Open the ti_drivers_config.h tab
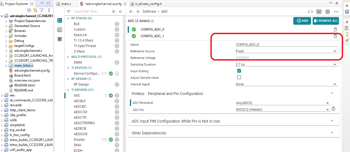The image size is (350, 152). 148,4
